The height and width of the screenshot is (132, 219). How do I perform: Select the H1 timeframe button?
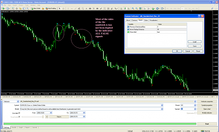(x=182, y=8)
